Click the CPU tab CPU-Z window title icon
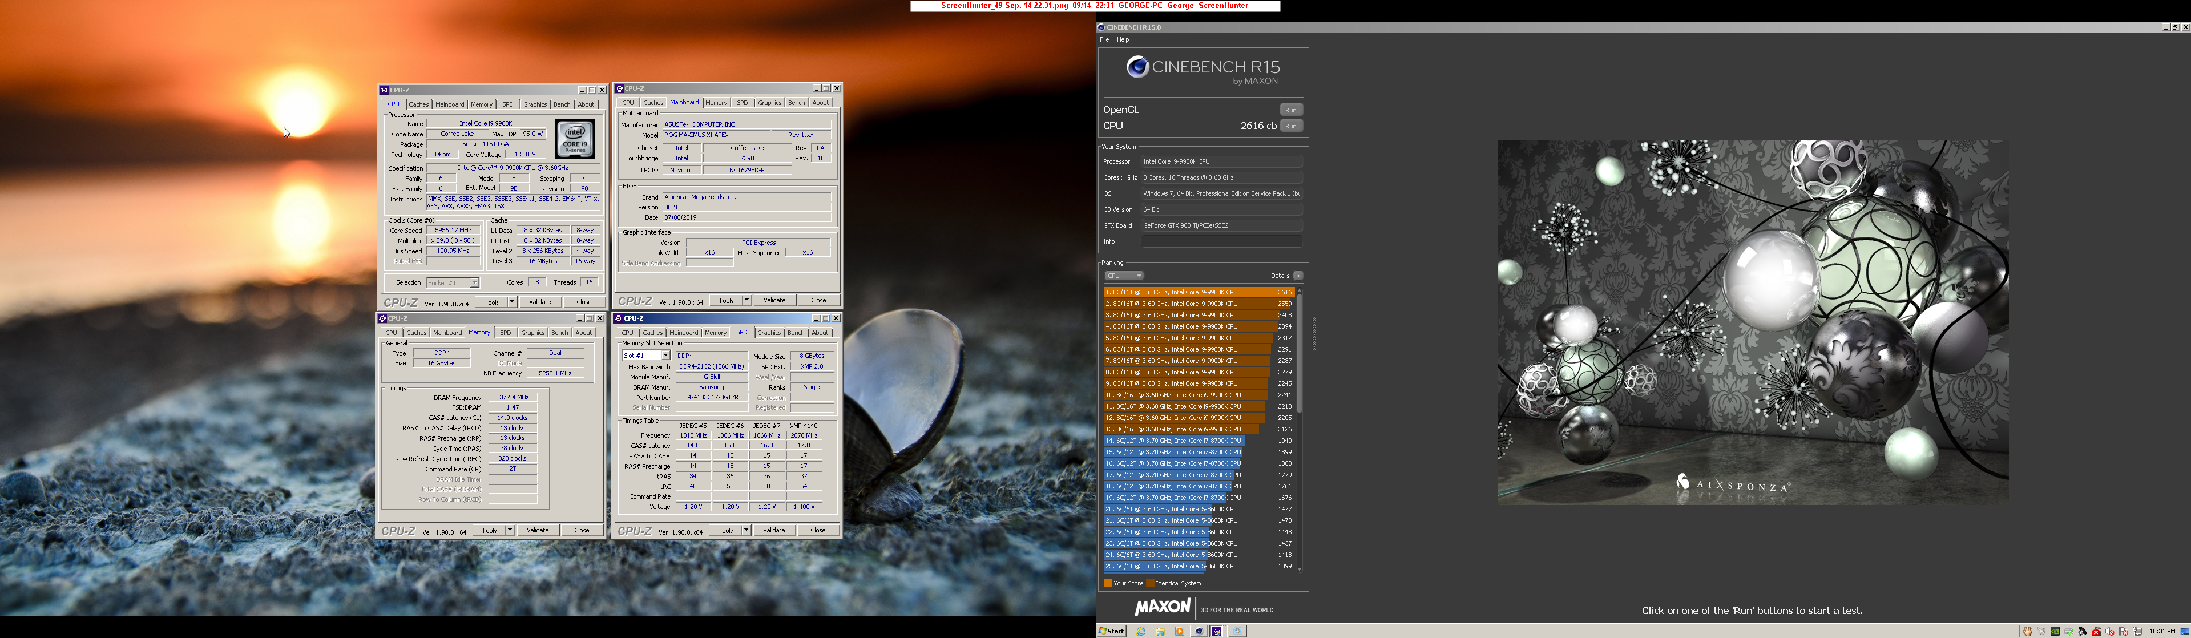The width and height of the screenshot is (2191, 638). tap(385, 90)
